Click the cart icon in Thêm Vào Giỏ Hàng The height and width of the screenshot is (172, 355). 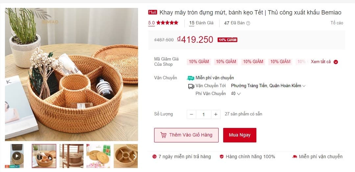tap(163, 135)
